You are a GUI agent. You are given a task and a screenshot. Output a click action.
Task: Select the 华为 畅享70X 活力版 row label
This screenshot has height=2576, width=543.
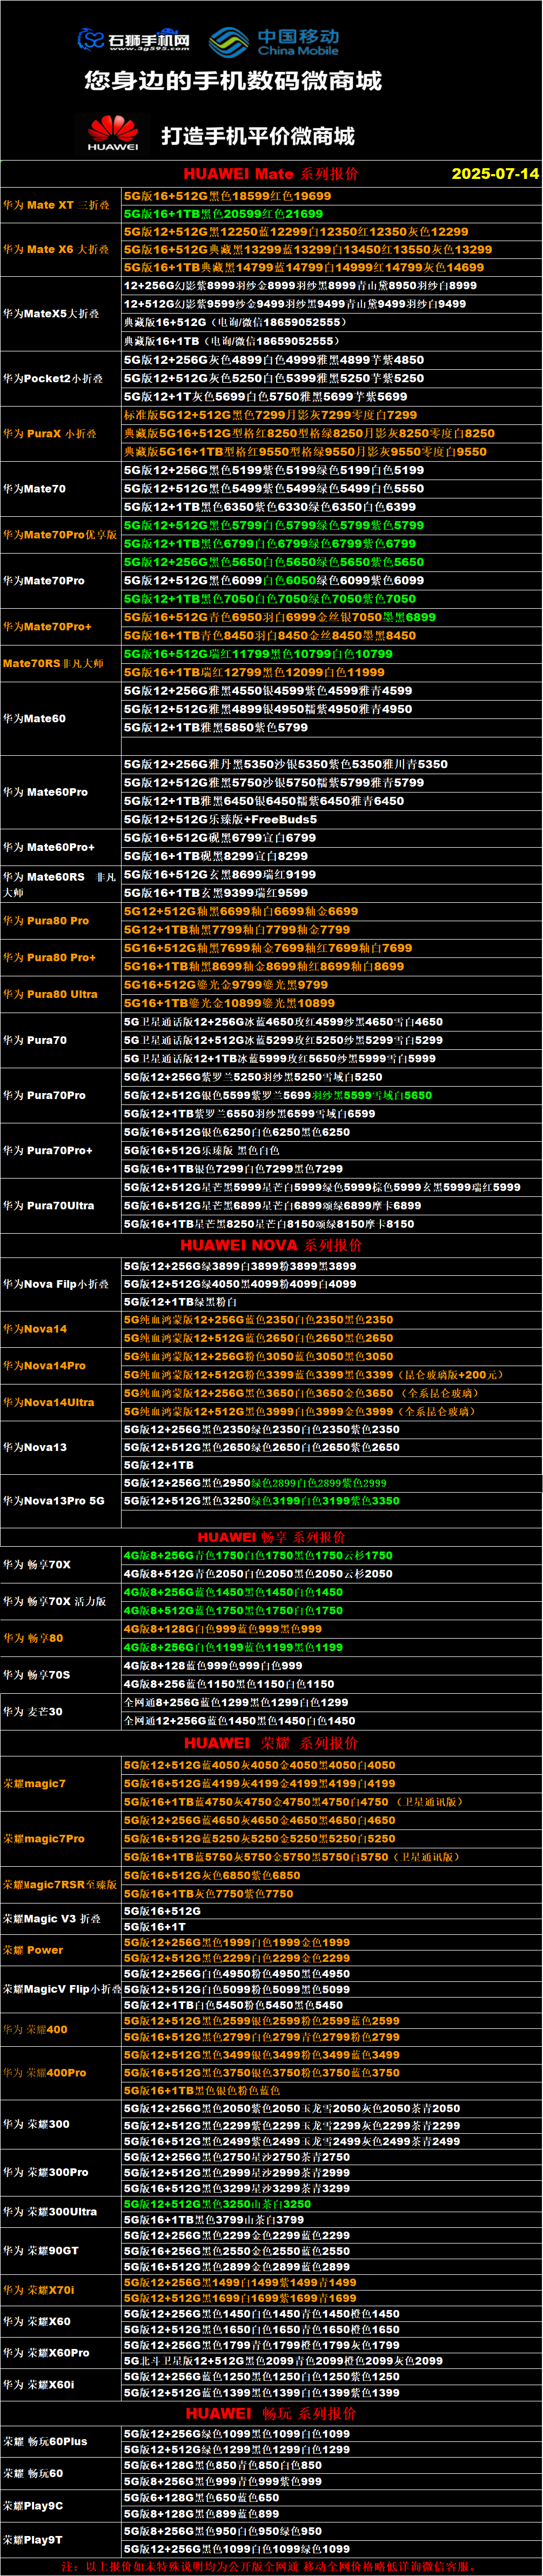[x=54, y=1601]
